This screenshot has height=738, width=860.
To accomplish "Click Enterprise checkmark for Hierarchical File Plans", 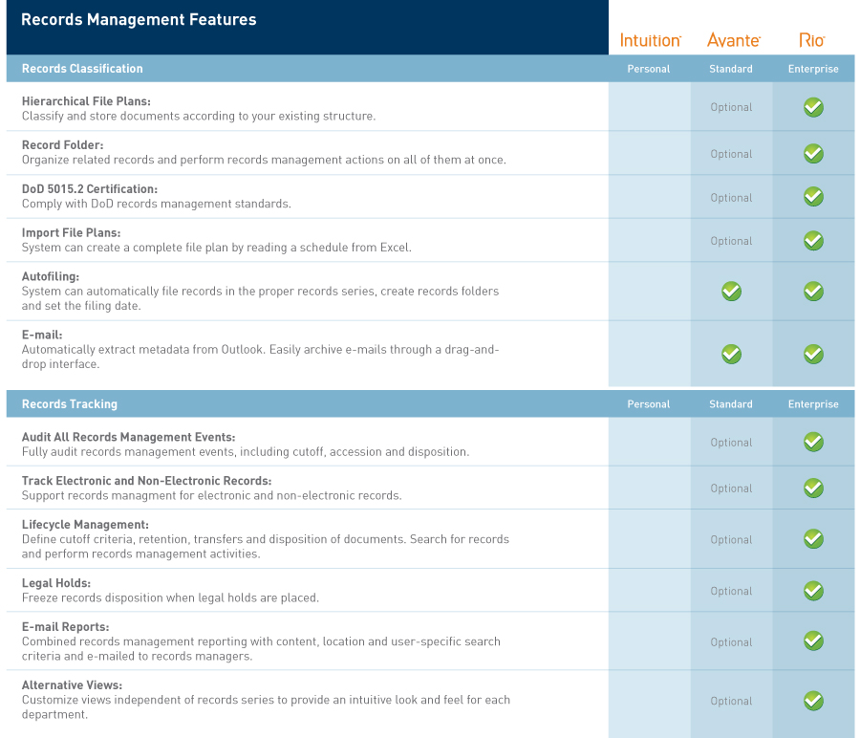I will [x=813, y=107].
